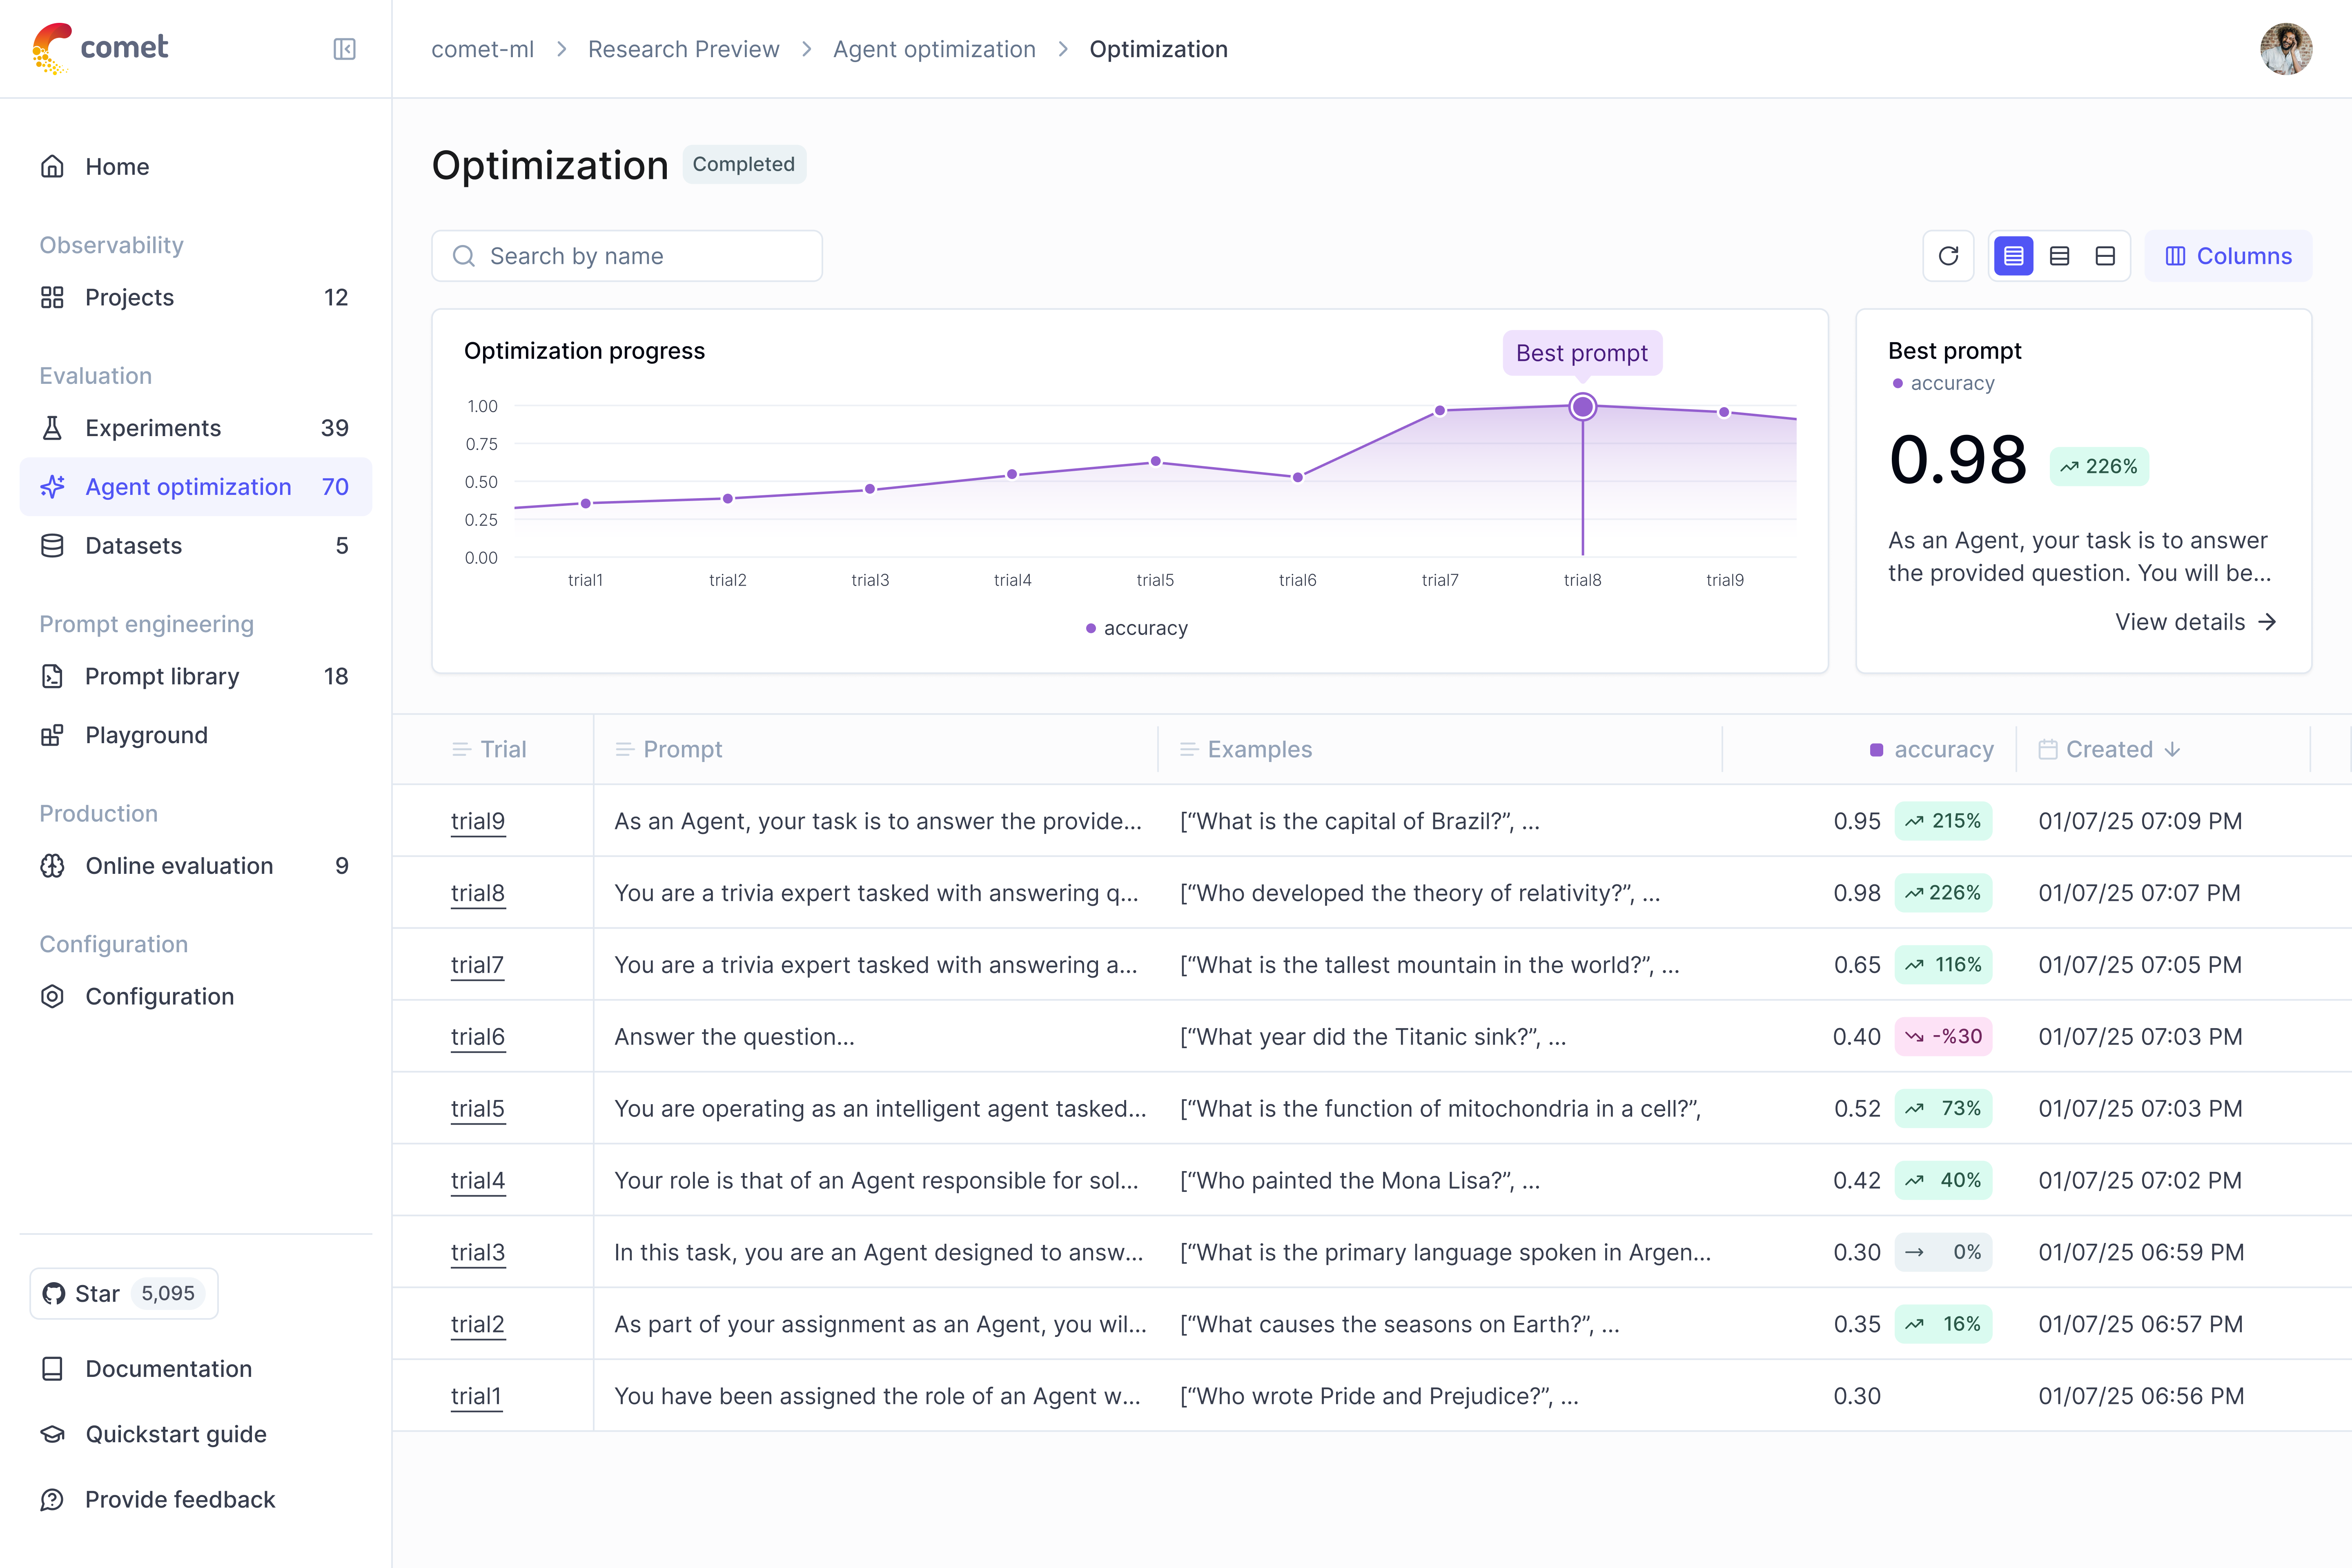Open Datasets in the sidebar

[196, 546]
